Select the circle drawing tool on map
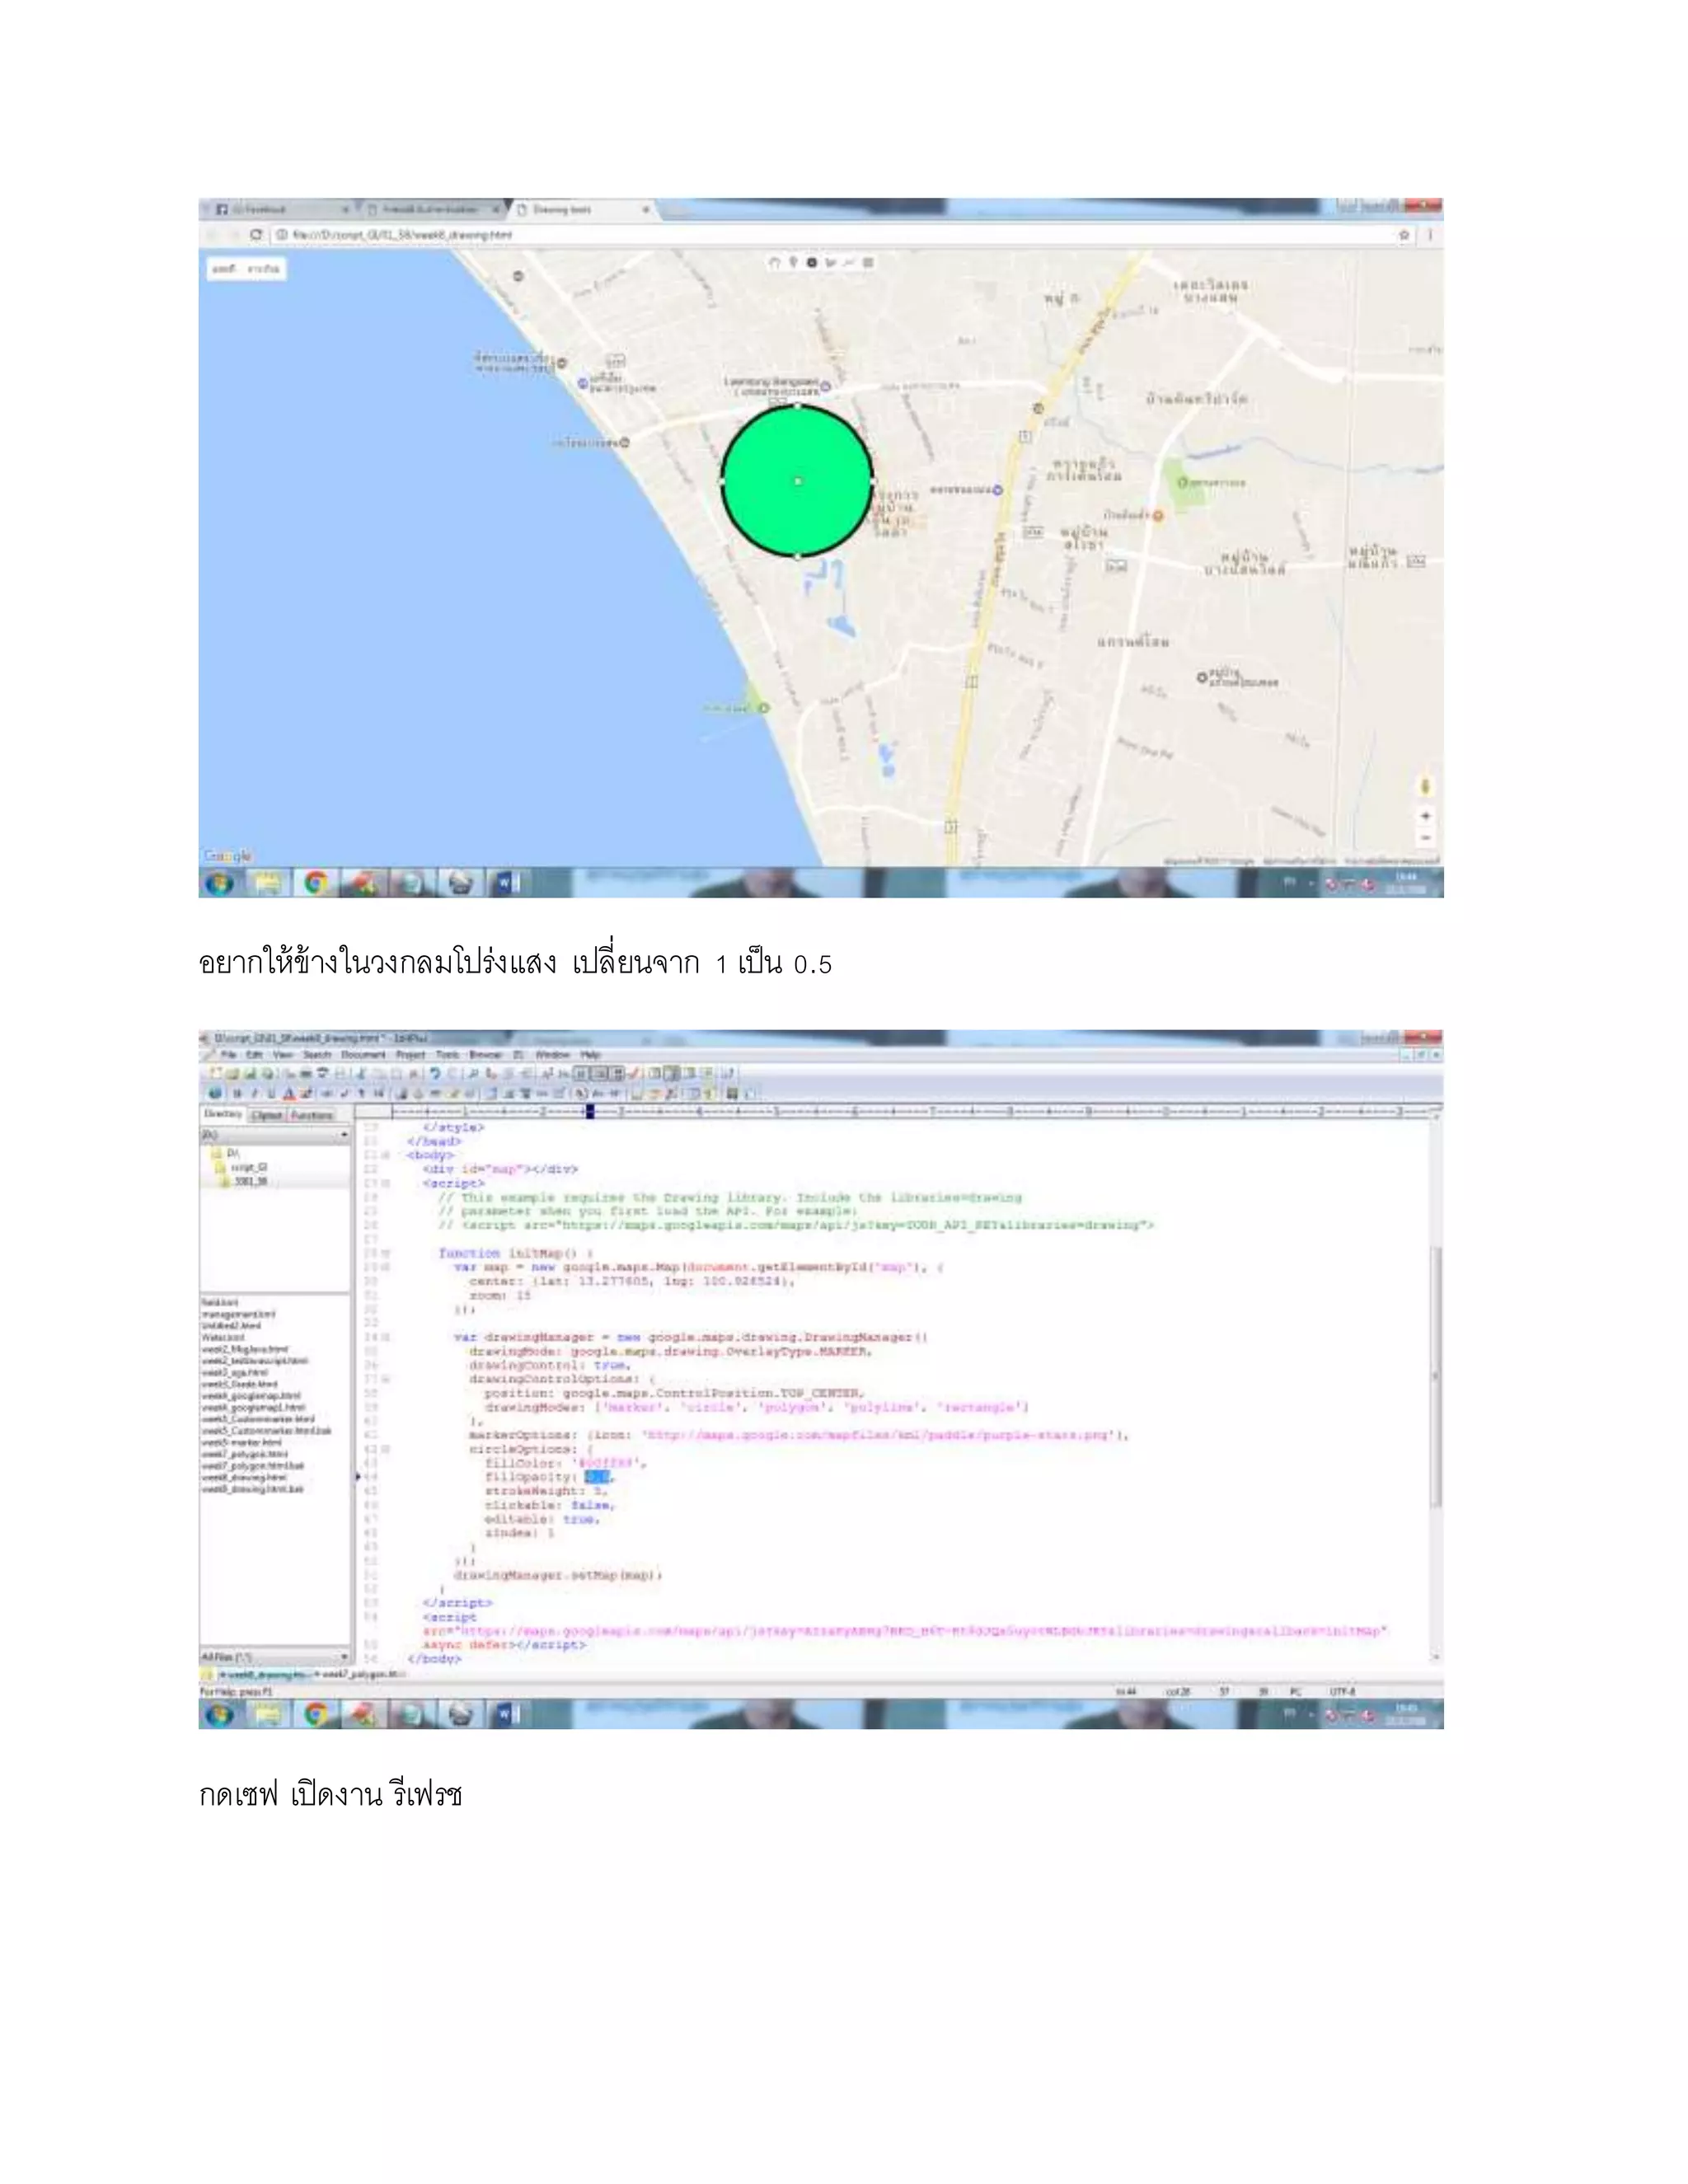1688x2184 pixels. click(x=812, y=263)
